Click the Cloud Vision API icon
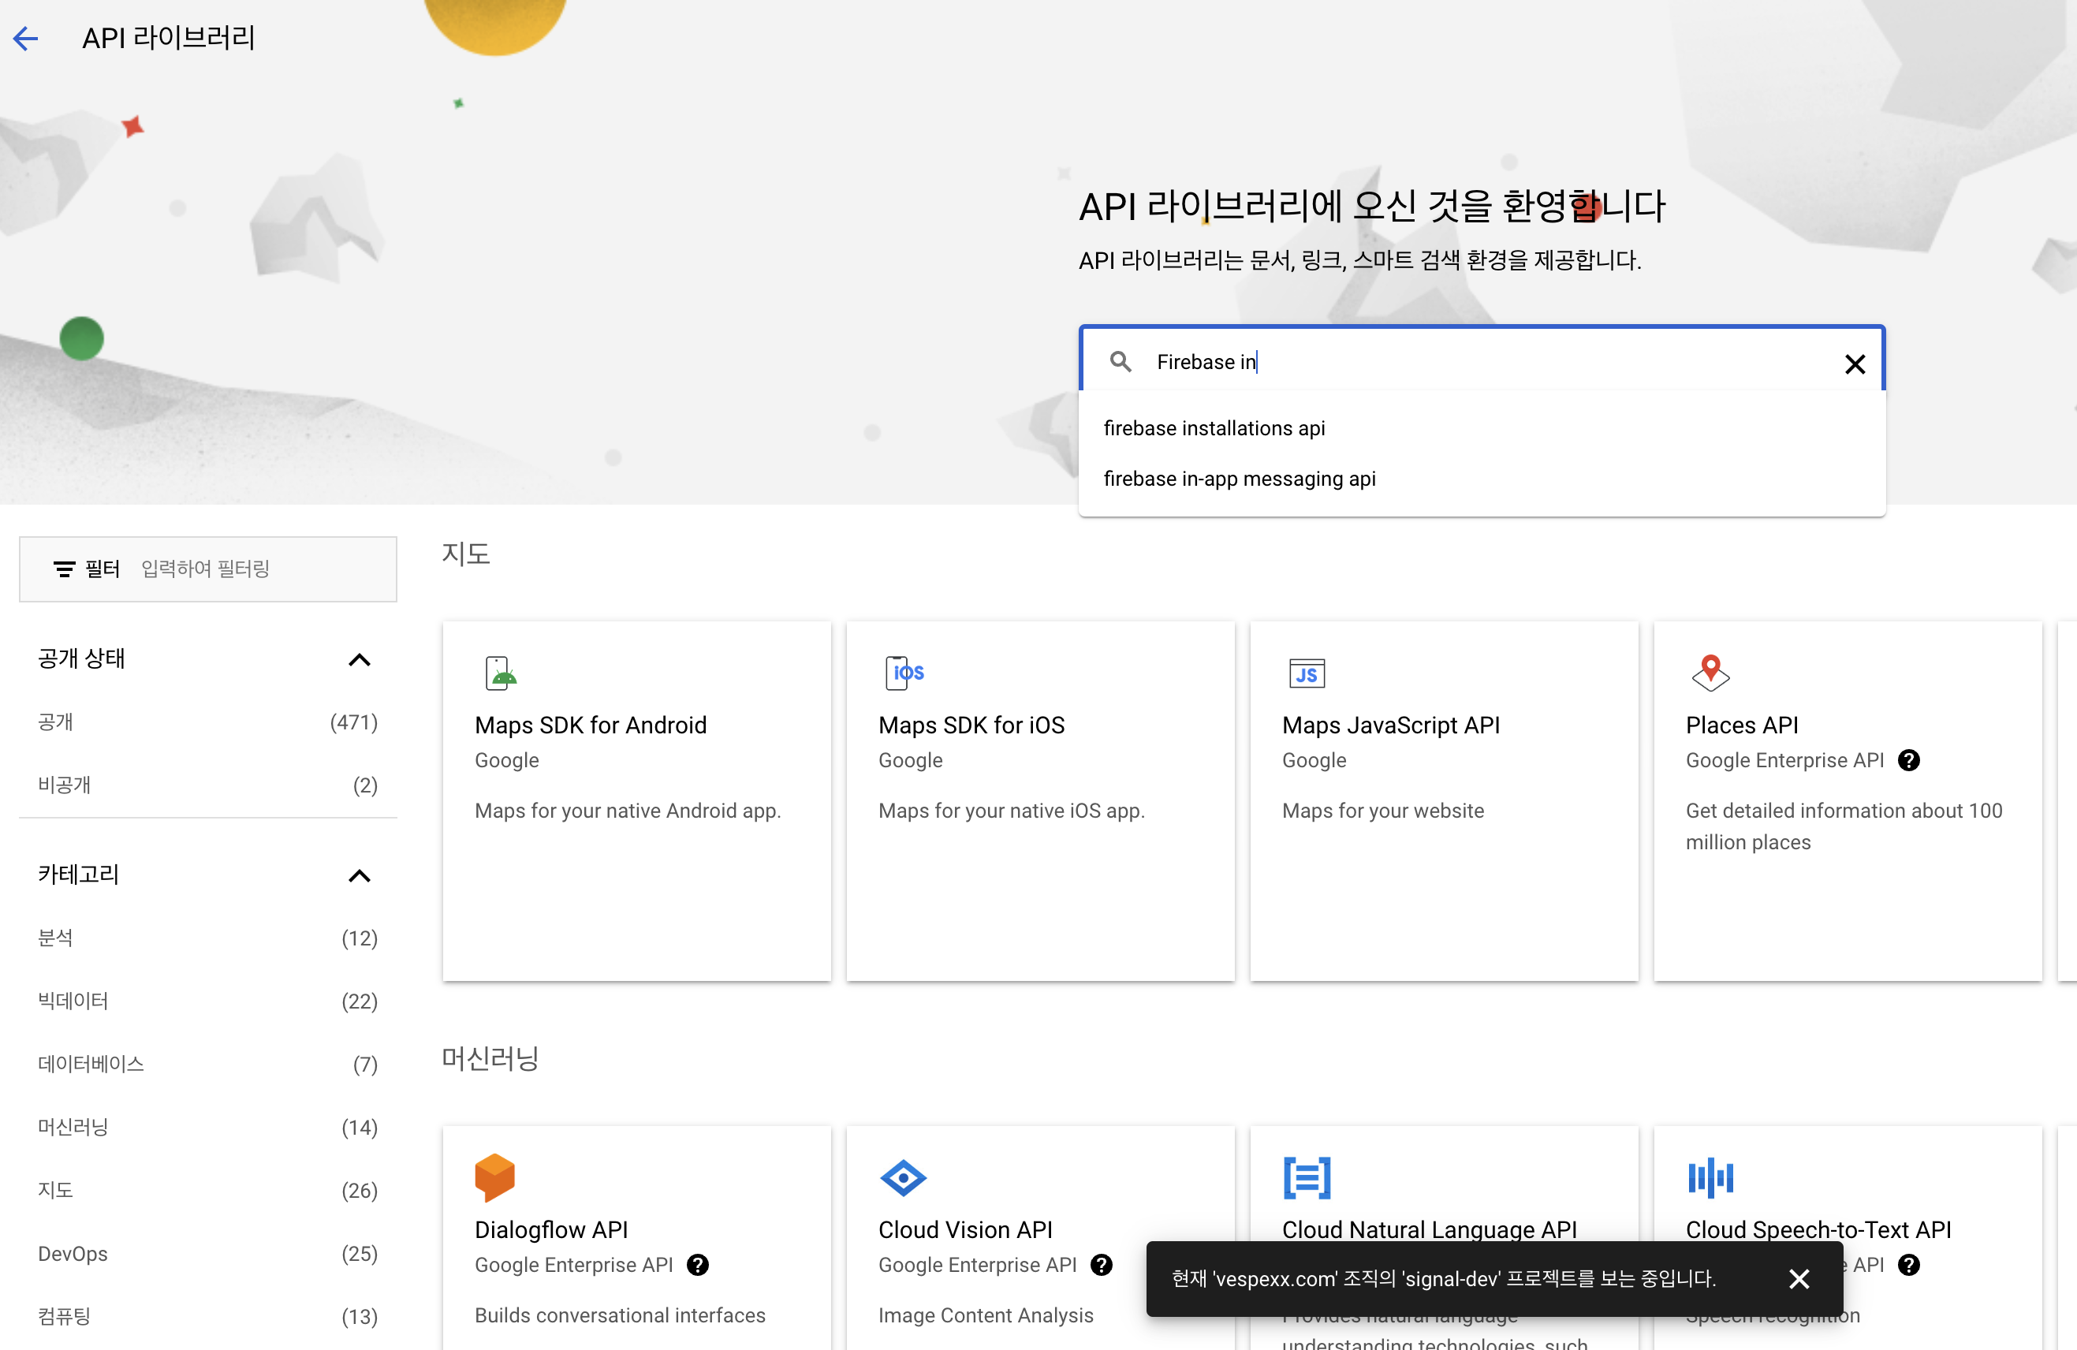The height and width of the screenshot is (1350, 2077). coord(903,1177)
